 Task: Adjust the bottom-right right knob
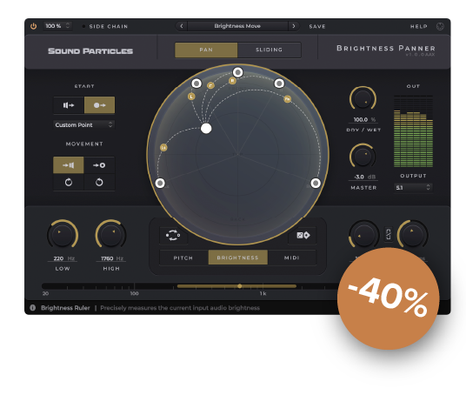(412, 235)
